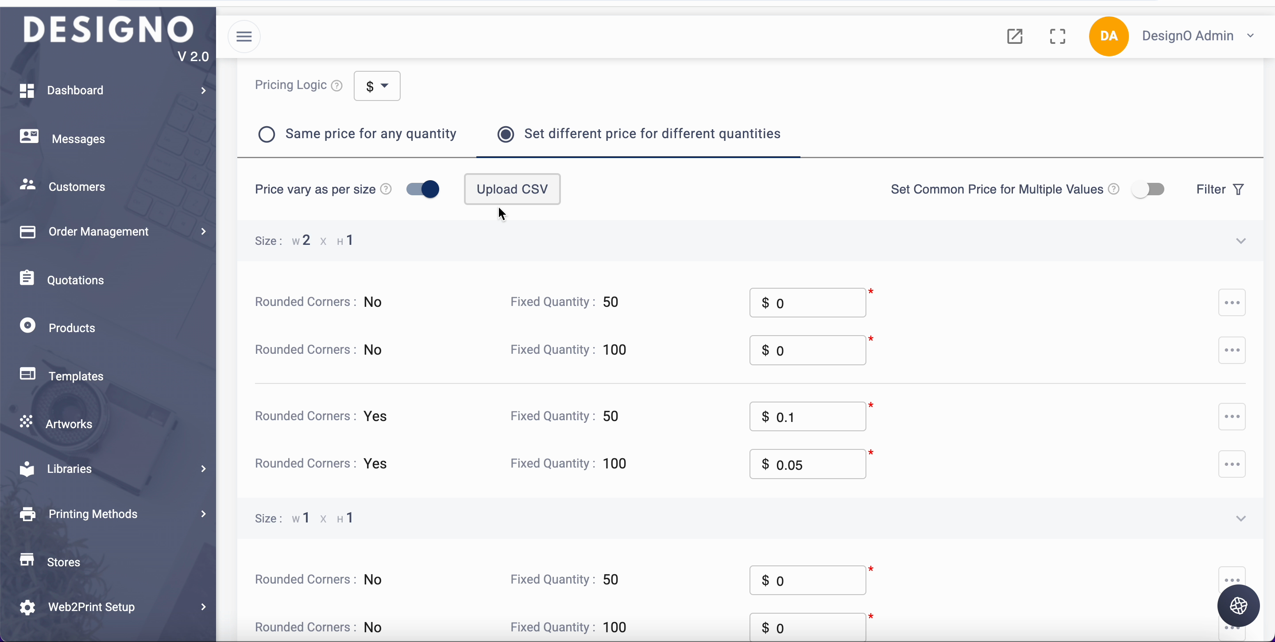Click the Filter funnel icon
Viewport: 1275px width, 642px height.
(x=1238, y=190)
